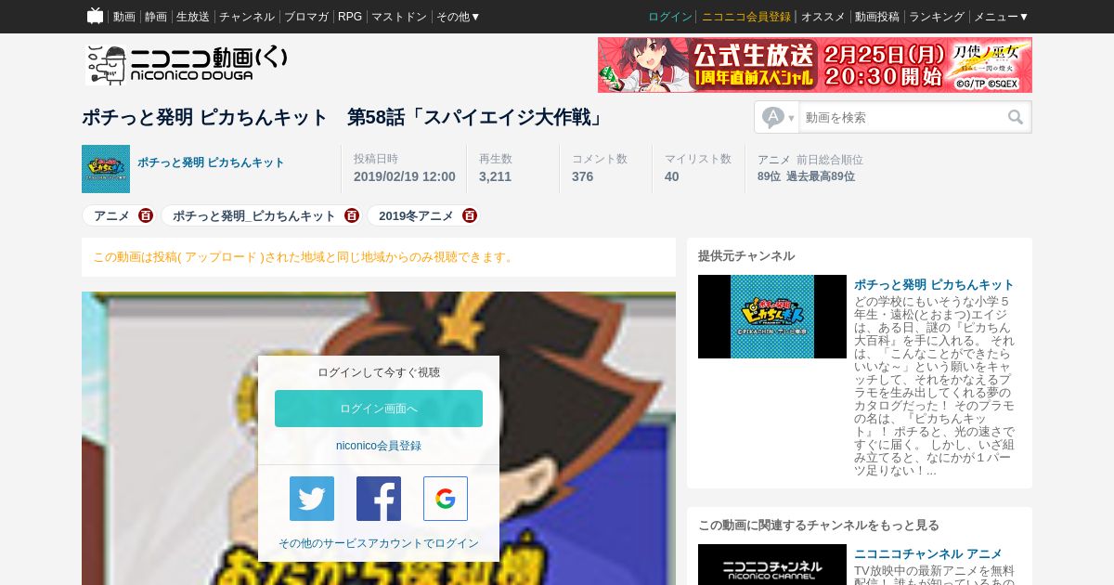Open RPG in top navigation

(x=350, y=17)
